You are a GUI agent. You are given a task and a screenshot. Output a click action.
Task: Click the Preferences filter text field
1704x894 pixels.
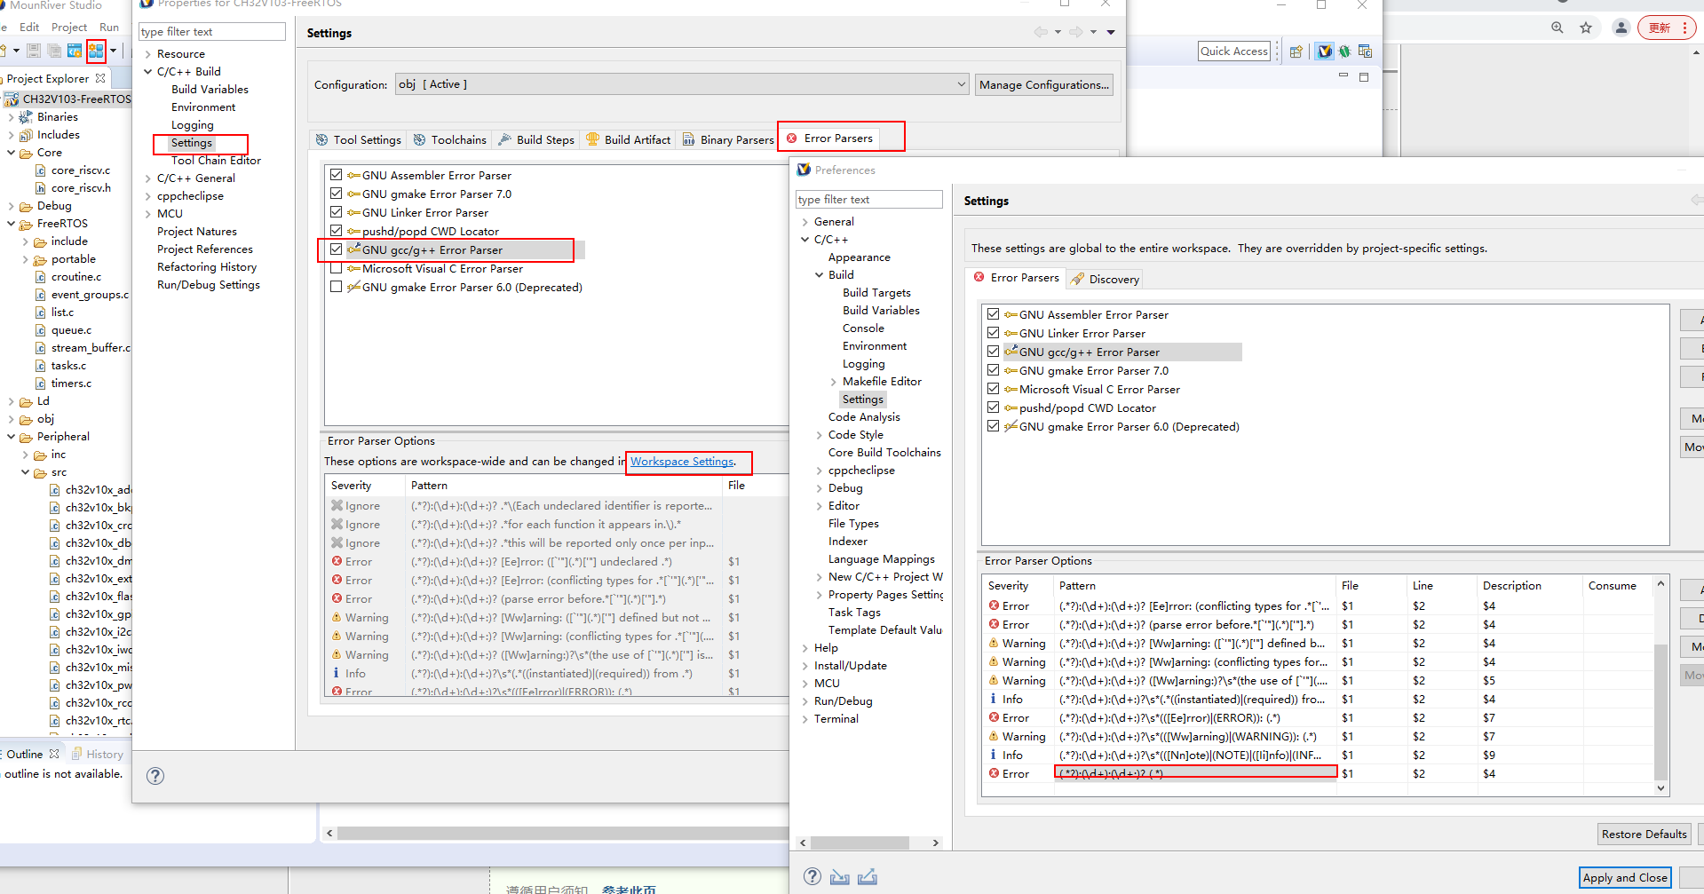tap(868, 200)
